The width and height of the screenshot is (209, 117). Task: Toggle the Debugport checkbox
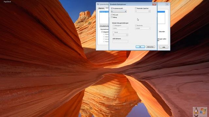(113, 25)
